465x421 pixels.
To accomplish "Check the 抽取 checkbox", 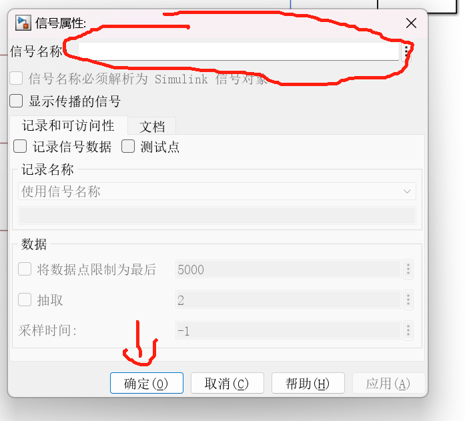I will coord(25,300).
